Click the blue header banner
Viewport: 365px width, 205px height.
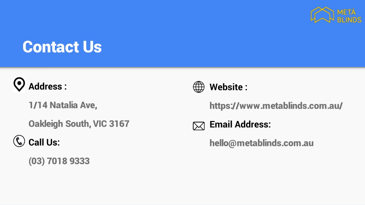pos(182,33)
